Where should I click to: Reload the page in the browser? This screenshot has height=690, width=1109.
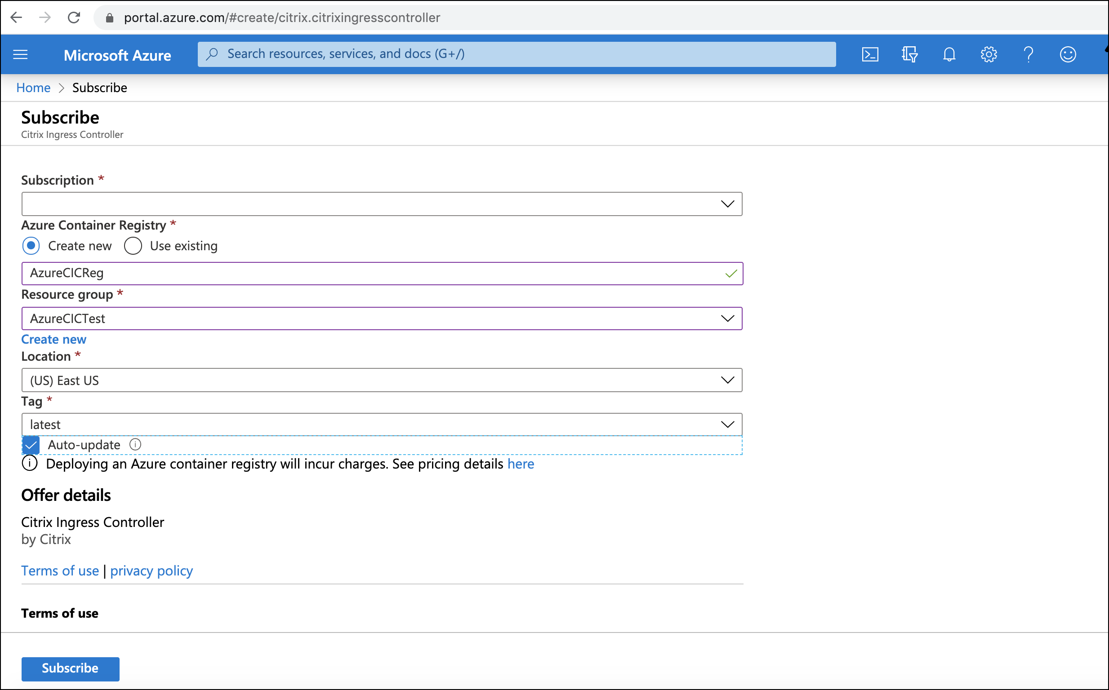[74, 18]
